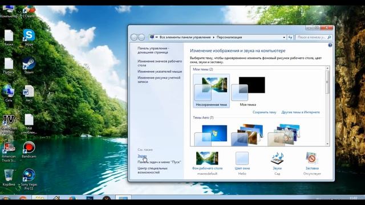Click the Экран link under См. также
Screen dimensions: 365x205
(x=142, y=156)
